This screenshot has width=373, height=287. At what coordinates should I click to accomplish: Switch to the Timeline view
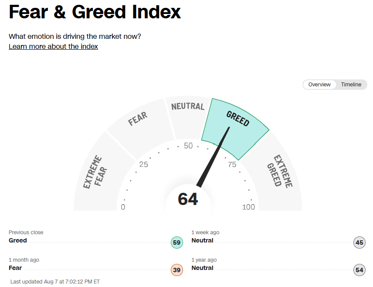[x=351, y=85]
